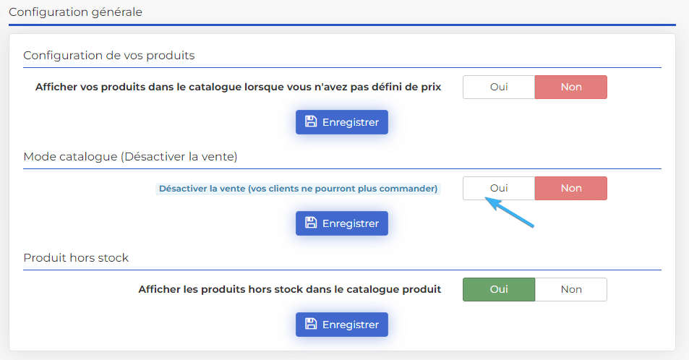Enable Désactiver la vente by choosing Oui

(499, 188)
